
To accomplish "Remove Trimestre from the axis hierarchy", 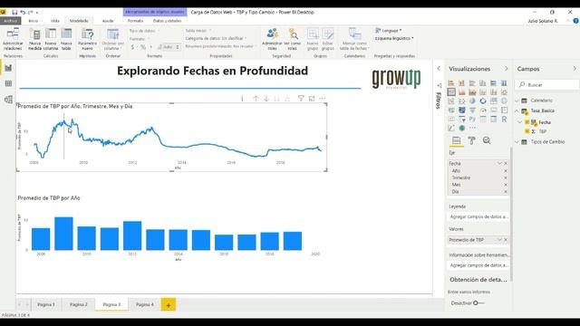I will pyautogui.click(x=506, y=177).
